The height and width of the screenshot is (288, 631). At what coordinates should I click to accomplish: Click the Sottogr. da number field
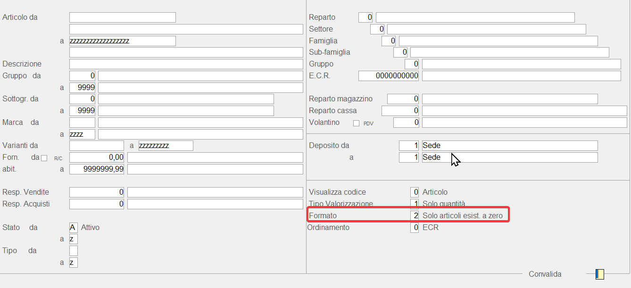[83, 99]
